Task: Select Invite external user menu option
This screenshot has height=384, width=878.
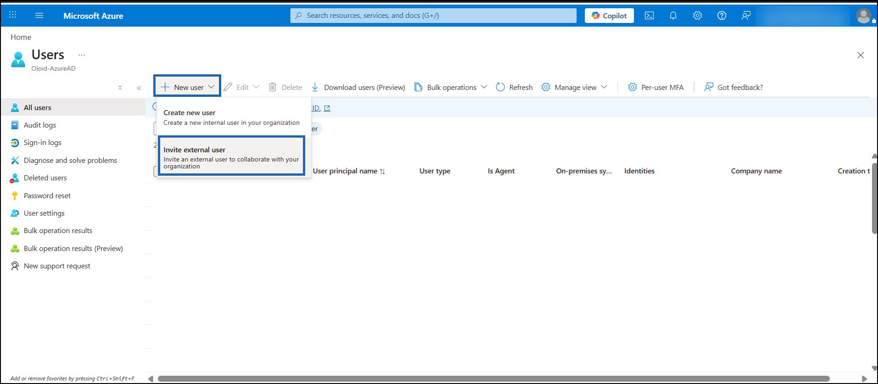Action: tap(231, 156)
